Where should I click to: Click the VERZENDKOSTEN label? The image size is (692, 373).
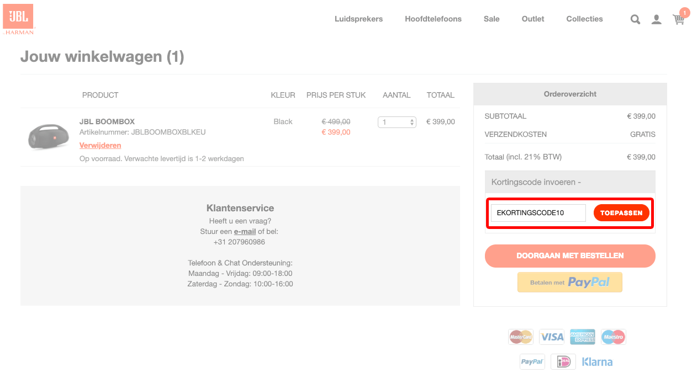coord(516,134)
